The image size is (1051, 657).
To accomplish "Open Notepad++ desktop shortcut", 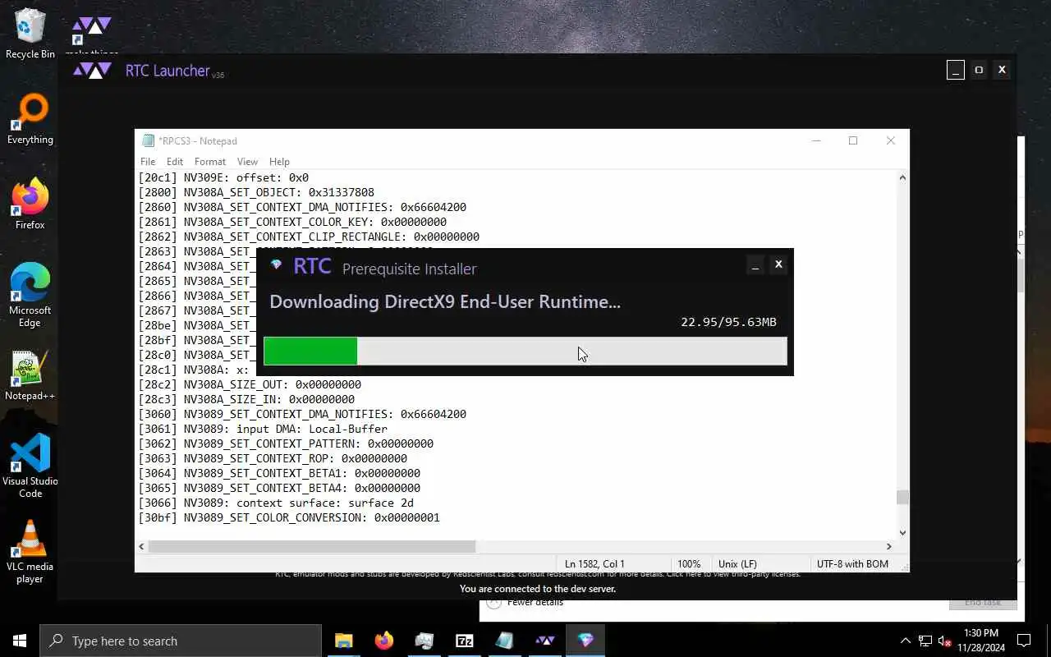I will pyautogui.click(x=30, y=376).
